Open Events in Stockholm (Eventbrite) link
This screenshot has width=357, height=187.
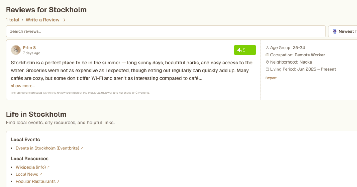[47, 148]
